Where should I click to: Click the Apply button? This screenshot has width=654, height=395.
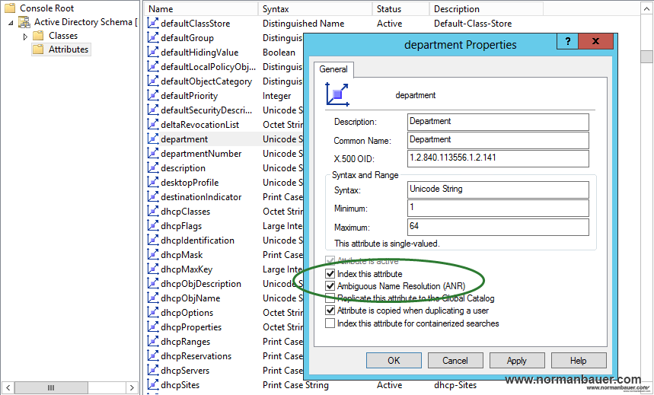517,361
